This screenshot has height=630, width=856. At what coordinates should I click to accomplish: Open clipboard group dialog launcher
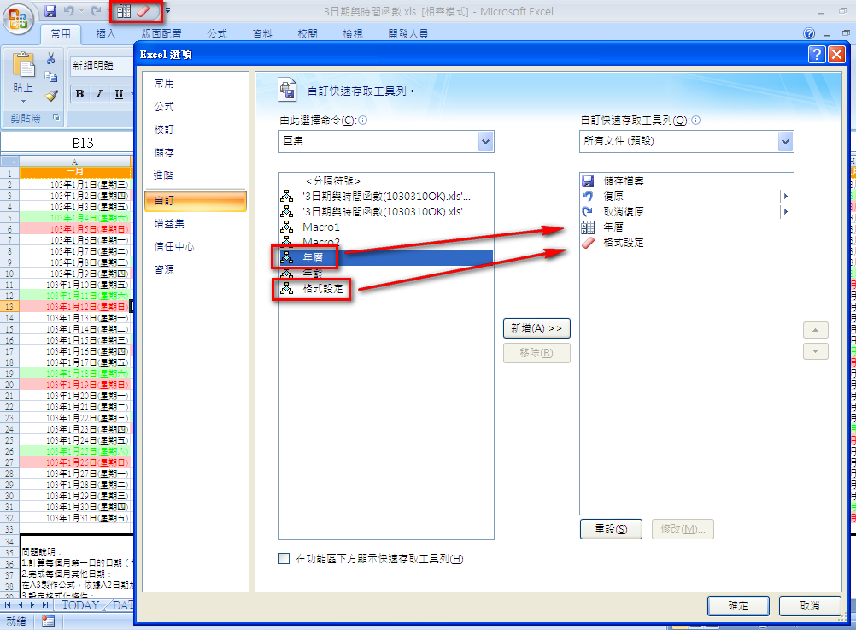coord(56,117)
